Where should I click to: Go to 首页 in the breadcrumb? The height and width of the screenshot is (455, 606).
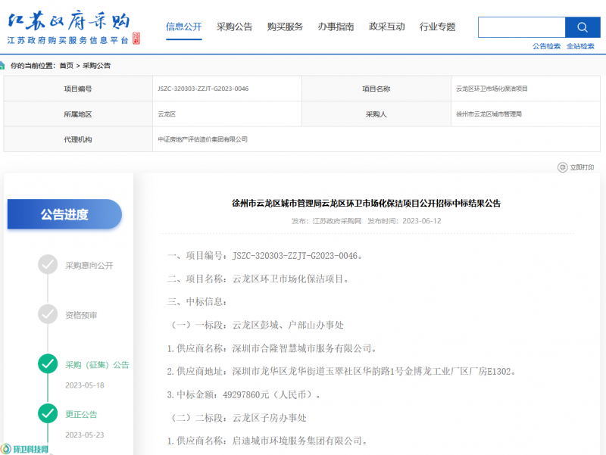click(67, 66)
